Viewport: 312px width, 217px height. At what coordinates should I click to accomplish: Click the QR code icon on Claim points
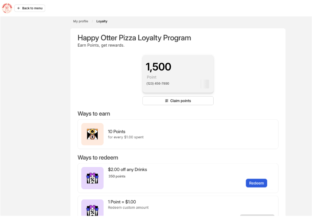pyautogui.click(x=167, y=101)
